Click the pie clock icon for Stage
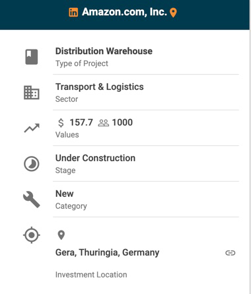251x294 pixels. click(32, 164)
